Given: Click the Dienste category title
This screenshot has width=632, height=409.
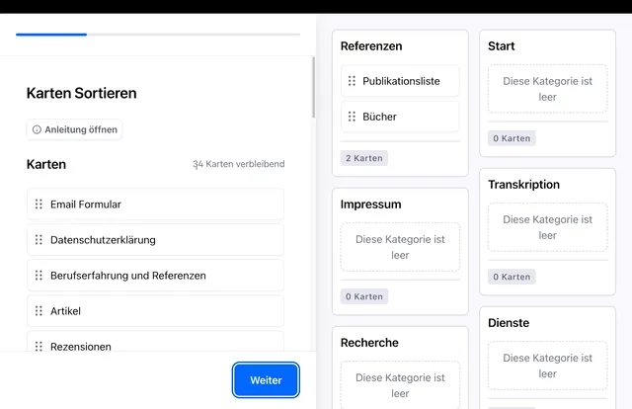Looking at the screenshot, I should pyautogui.click(x=509, y=323).
